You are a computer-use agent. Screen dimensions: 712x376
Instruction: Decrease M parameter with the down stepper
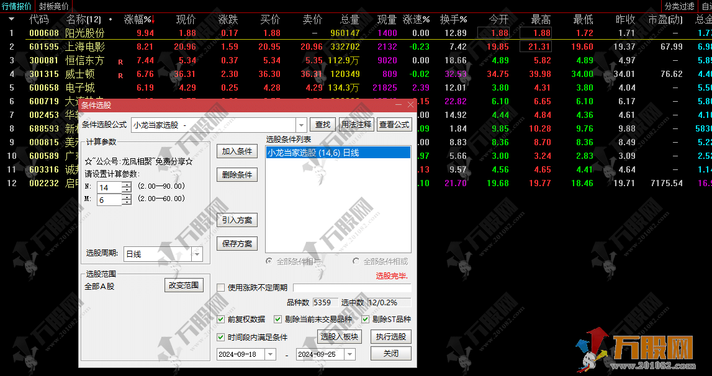tap(127, 202)
